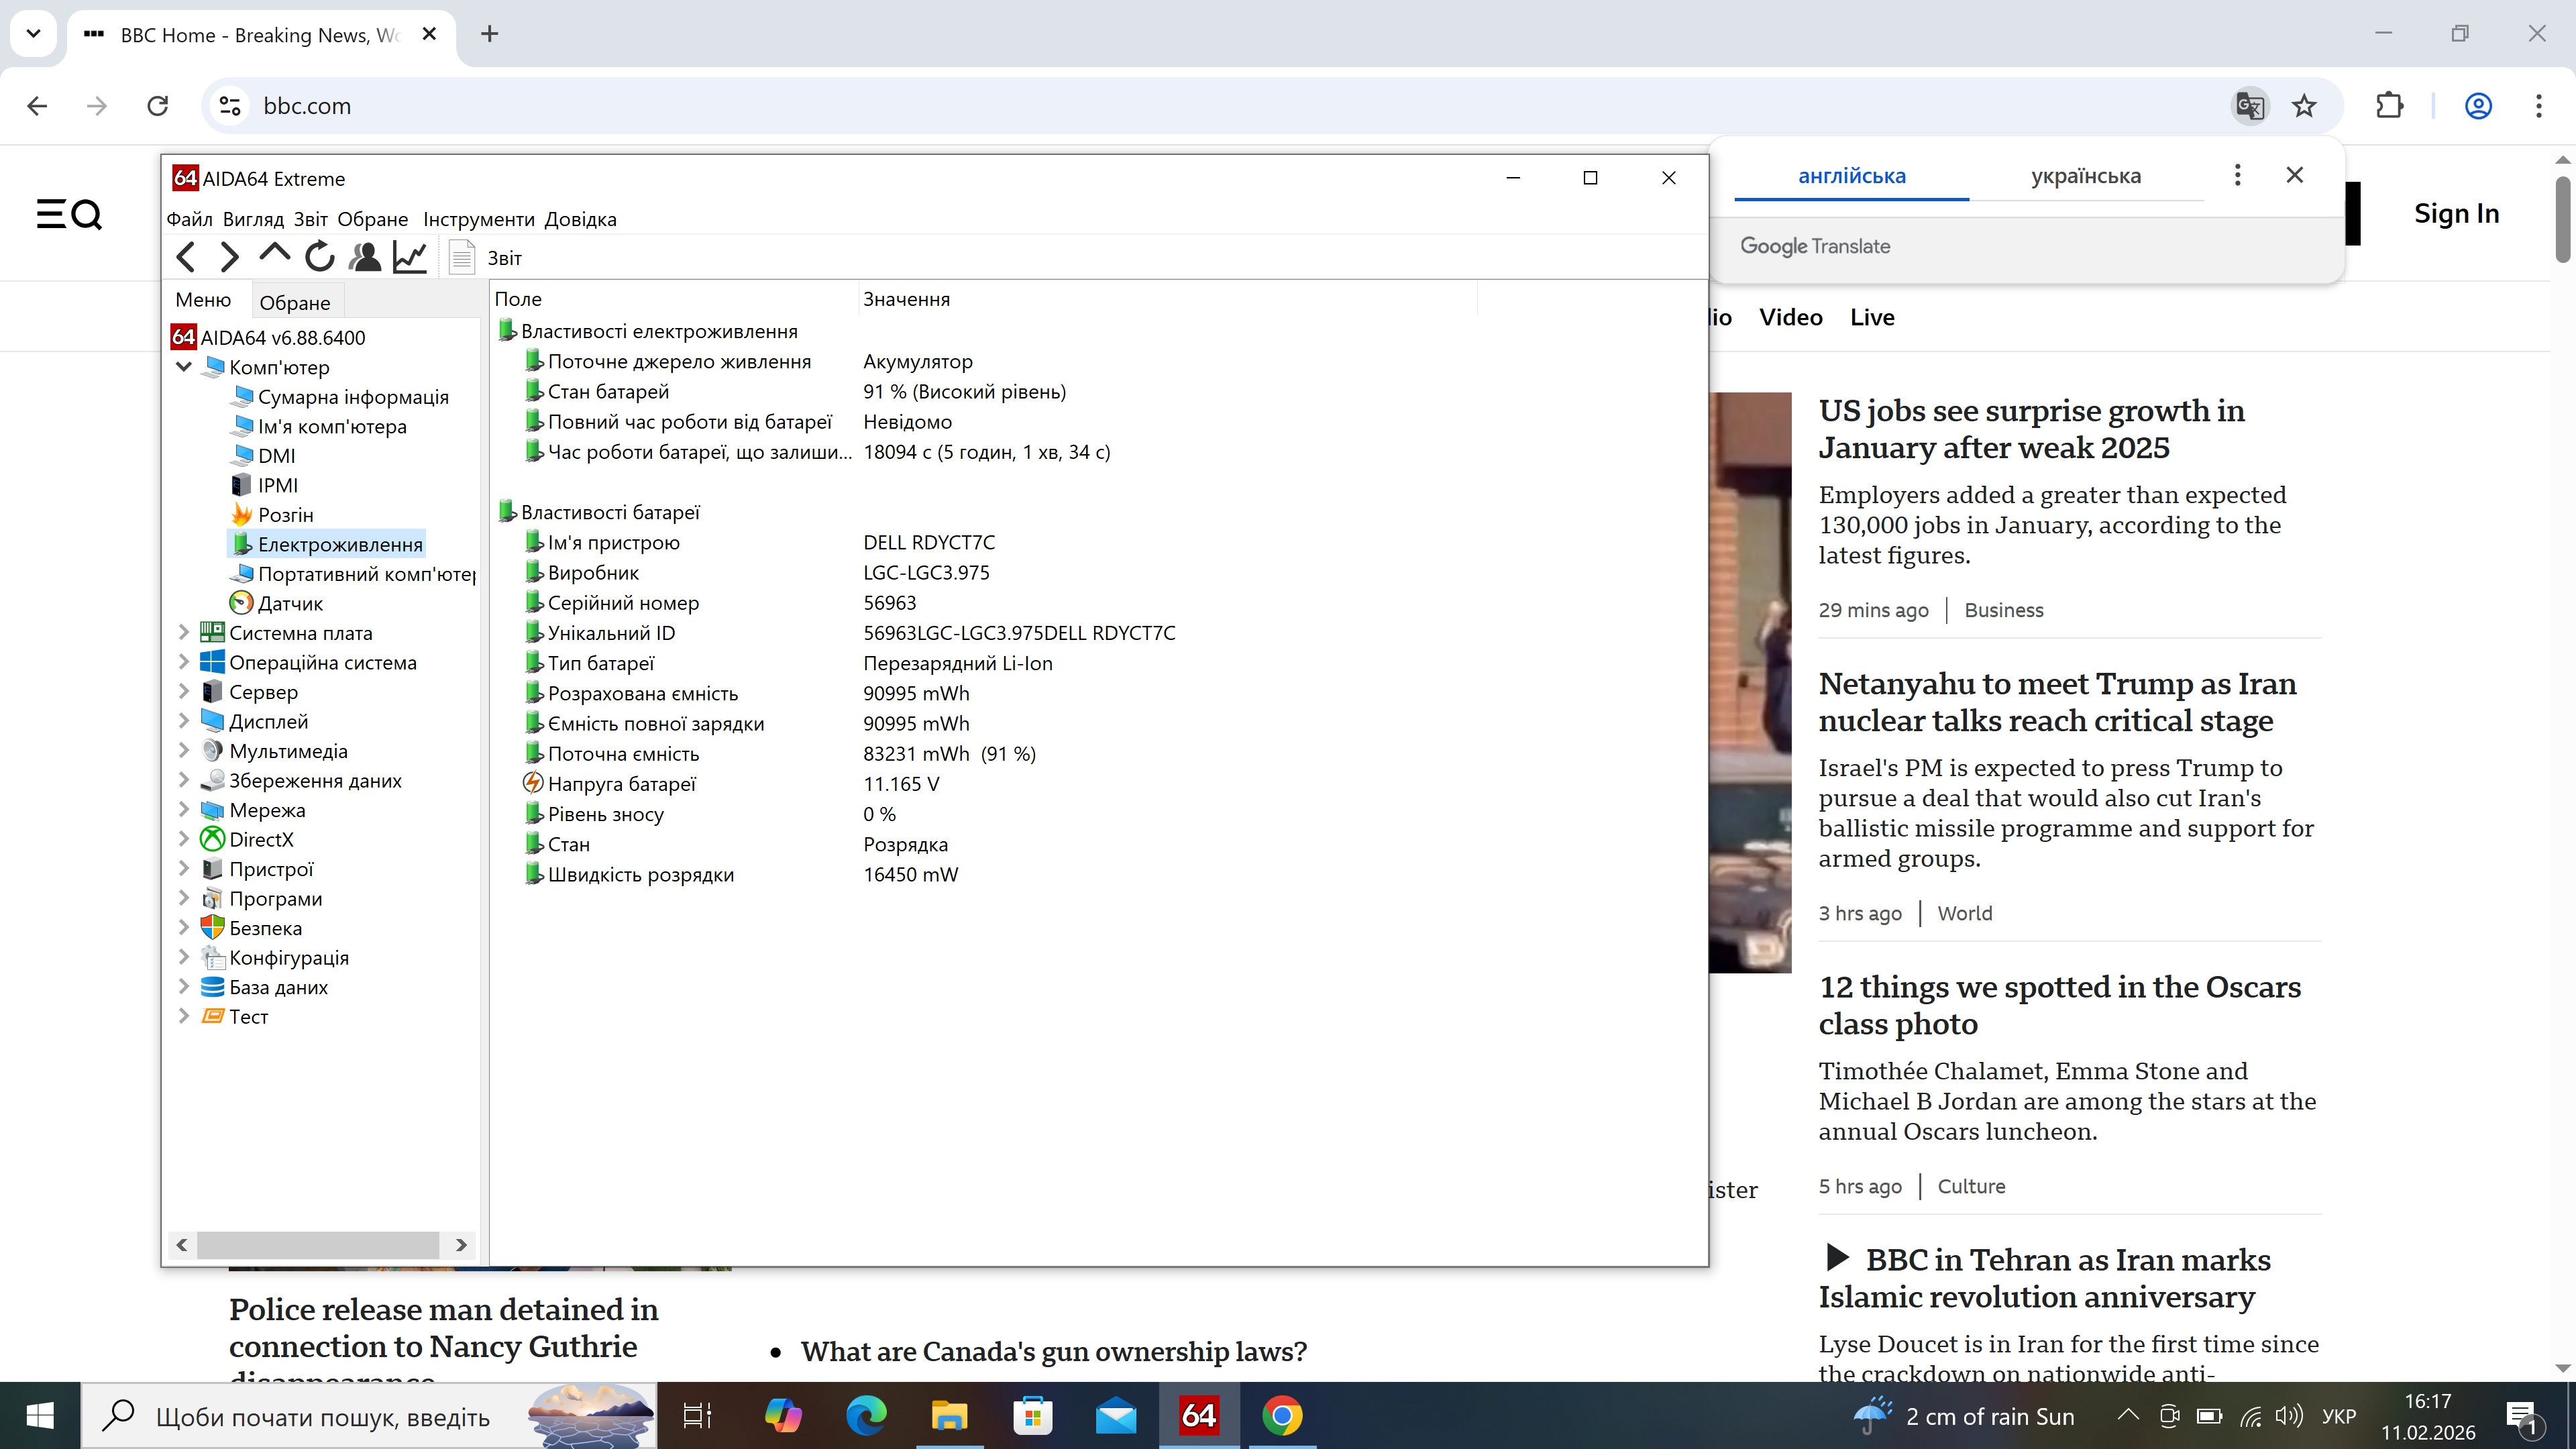Launch Chrome from the taskbar
The height and width of the screenshot is (1449, 2576).
point(1282,1415)
